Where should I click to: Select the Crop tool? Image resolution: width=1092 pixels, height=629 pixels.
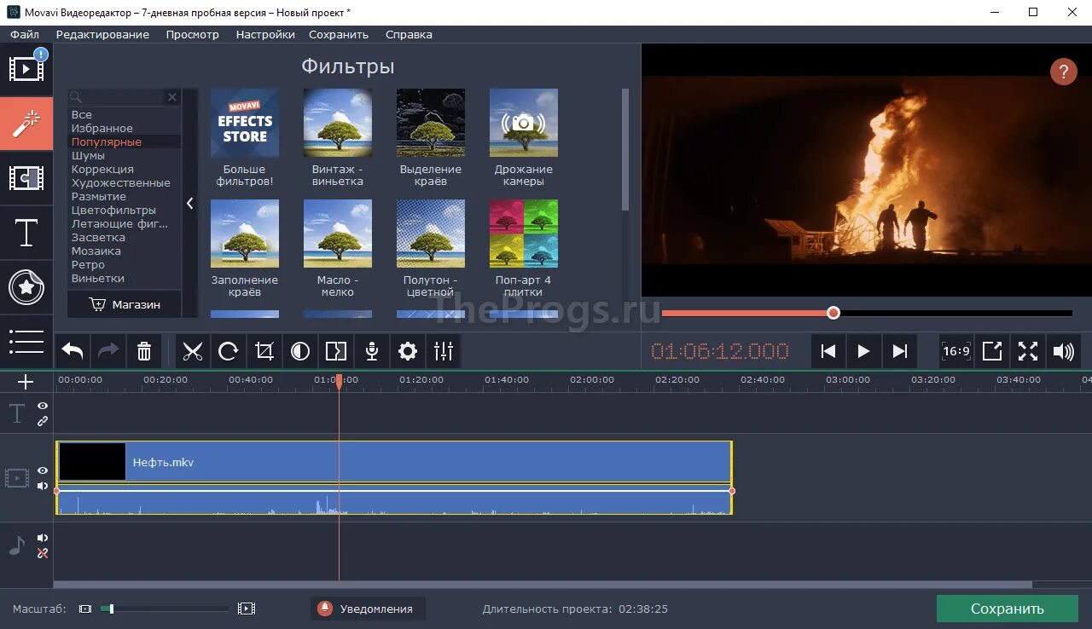pos(264,351)
